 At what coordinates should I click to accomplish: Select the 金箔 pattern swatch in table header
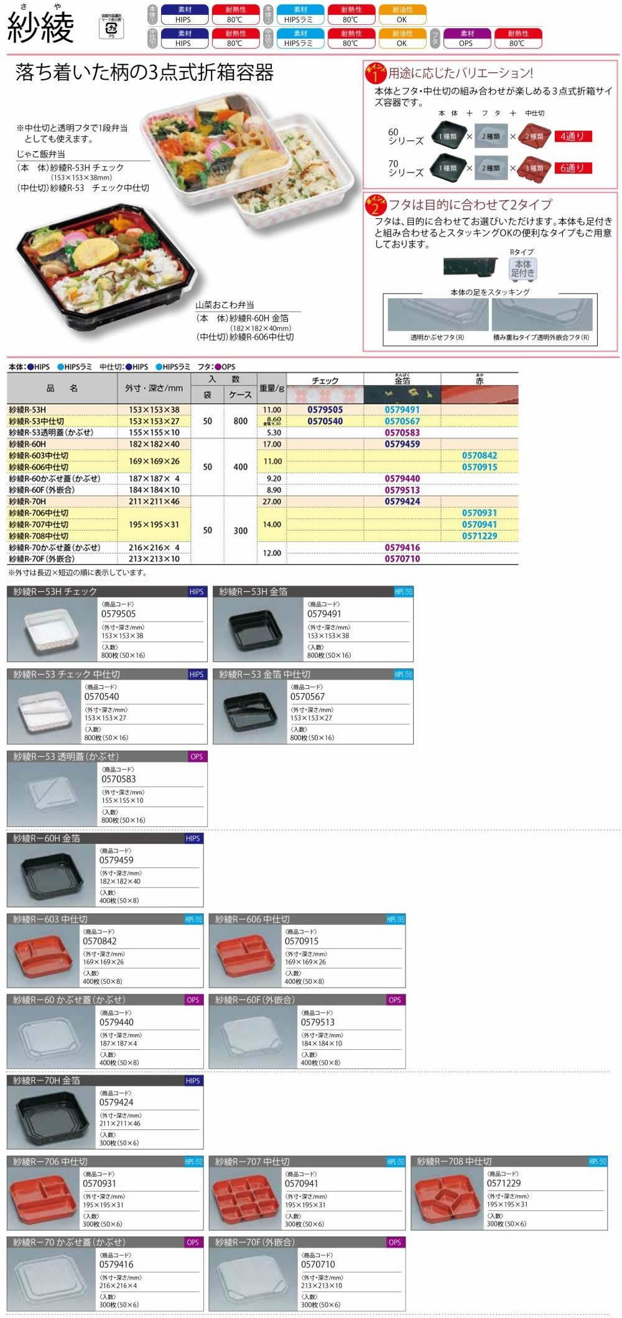click(402, 395)
